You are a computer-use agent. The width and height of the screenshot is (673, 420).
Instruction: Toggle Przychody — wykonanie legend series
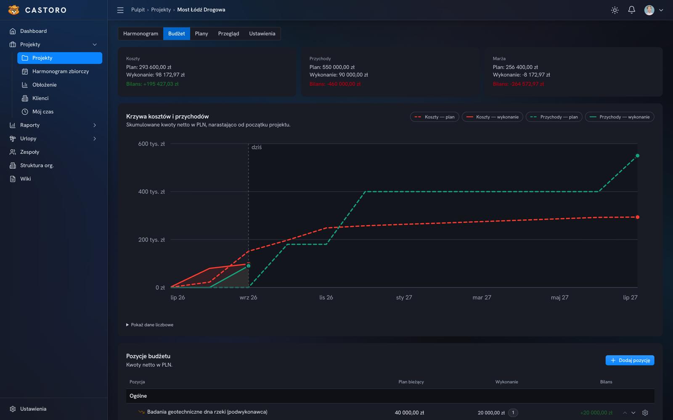pyautogui.click(x=619, y=117)
